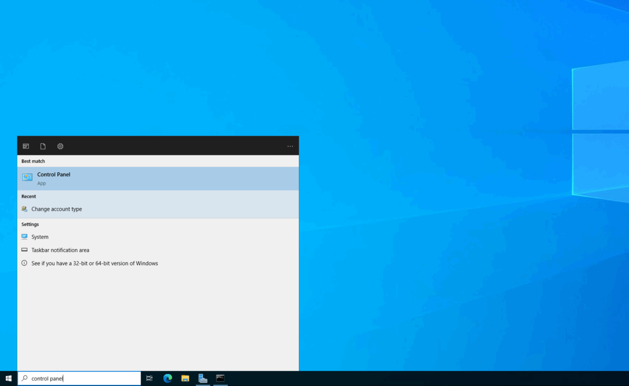Image resolution: width=629 pixels, height=386 pixels.
Task: Click the Start button
Action: [x=8, y=378]
